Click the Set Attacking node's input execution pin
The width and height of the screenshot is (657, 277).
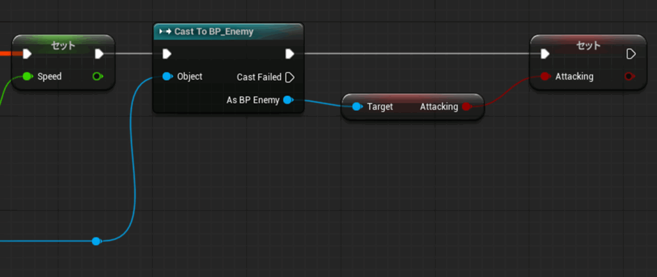tap(545, 53)
